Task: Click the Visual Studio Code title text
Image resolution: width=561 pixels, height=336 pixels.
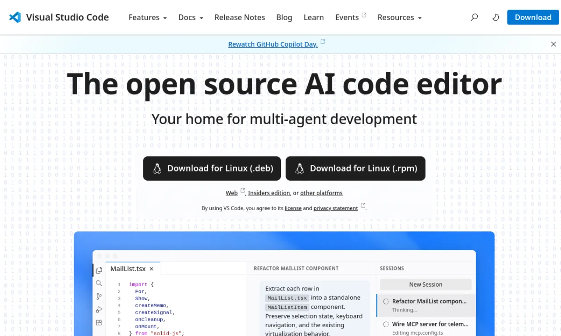Action: (67, 17)
